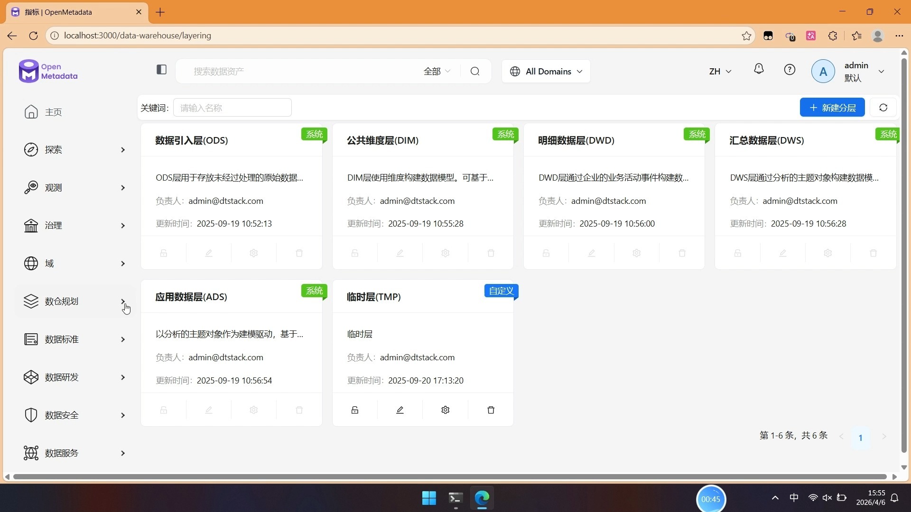Click the next page arrow in the pagination

coord(884,437)
